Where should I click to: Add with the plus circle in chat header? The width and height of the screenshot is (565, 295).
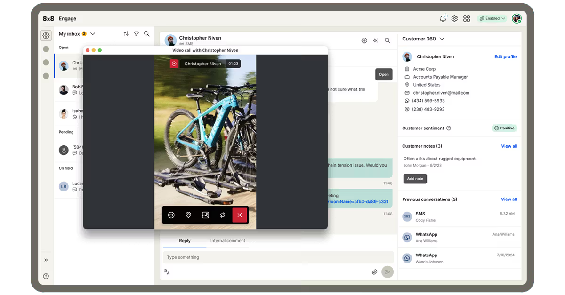(364, 40)
